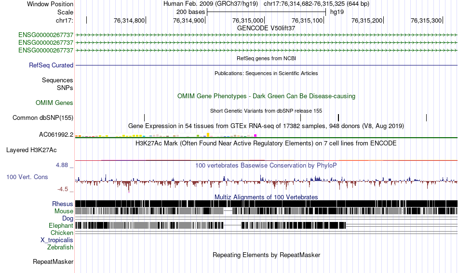This screenshot has height=273, width=458.
Task: Click the magenta GTEx expression bar for AC061992.2
Action: pyautogui.click(x=256, y=136)
